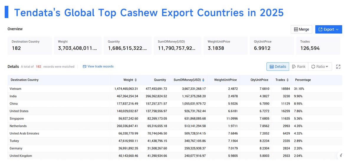Click India's trades count 3230

pyautogui.click(x=286, y=96)
